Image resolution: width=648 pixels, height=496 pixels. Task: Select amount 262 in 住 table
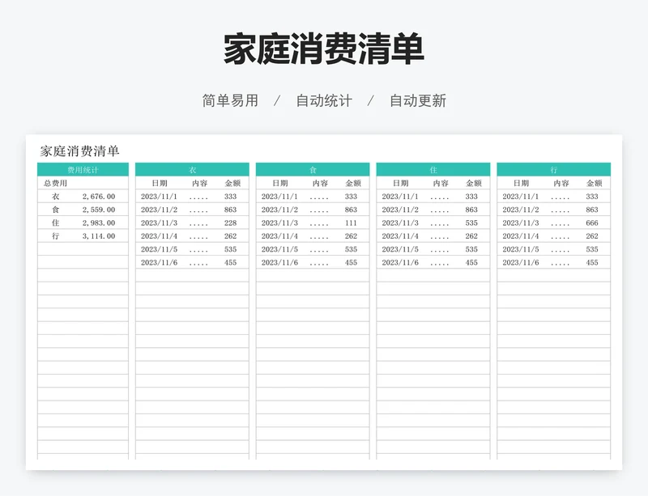point(471,236)
